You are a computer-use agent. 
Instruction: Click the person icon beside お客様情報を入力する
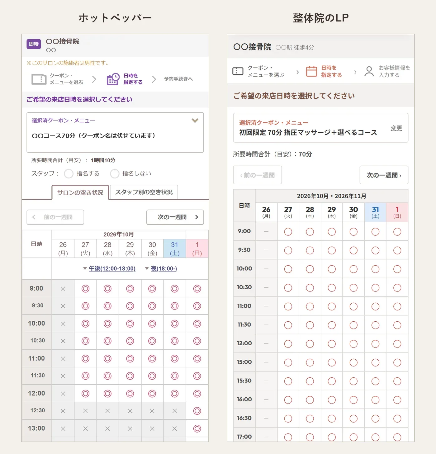point(369,71)
